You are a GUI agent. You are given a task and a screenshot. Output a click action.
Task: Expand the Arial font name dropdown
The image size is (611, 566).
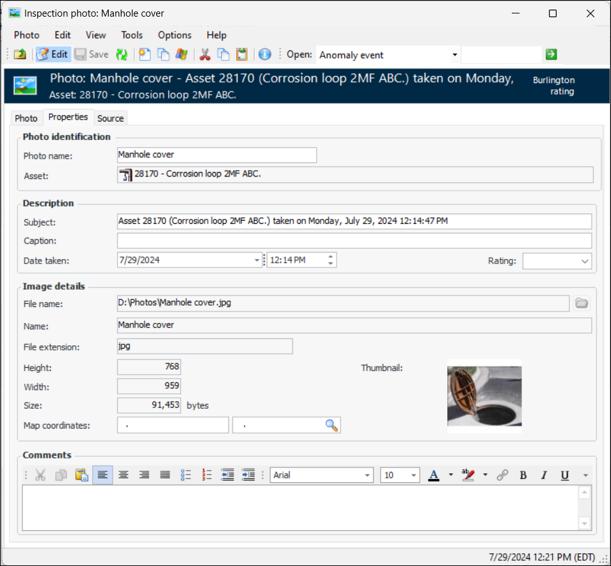pos(367,475)
